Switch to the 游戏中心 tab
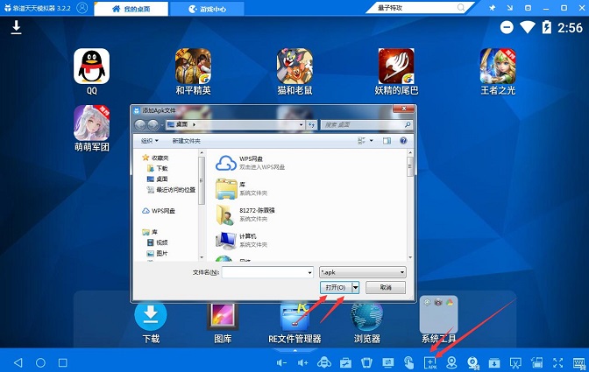Viewport: 589px width, 372px height. (x=207, y=9)
